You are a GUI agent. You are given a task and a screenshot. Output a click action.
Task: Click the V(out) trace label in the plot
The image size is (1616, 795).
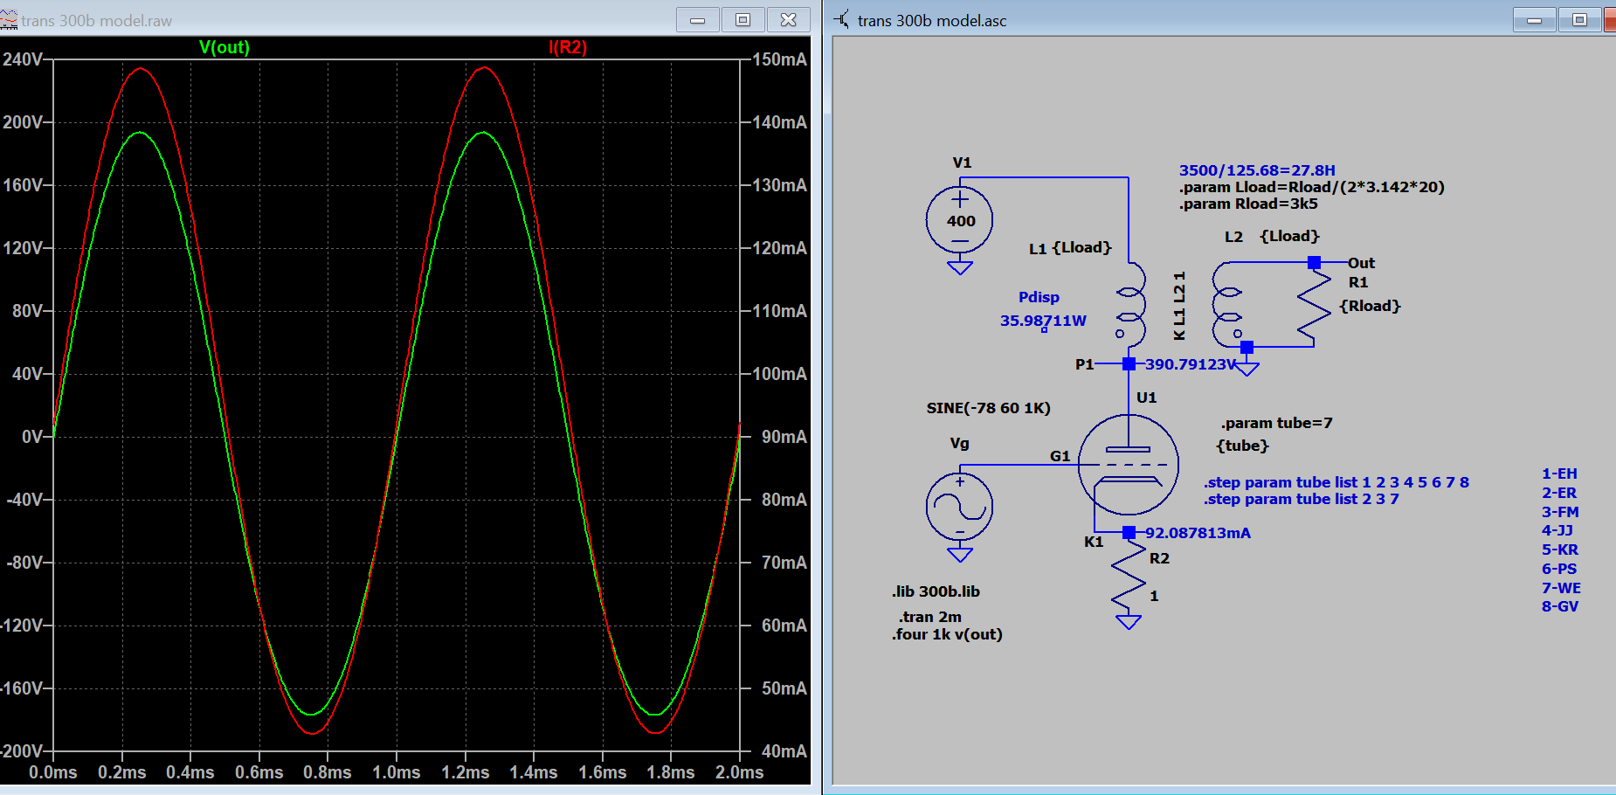(x=224, y=47)
